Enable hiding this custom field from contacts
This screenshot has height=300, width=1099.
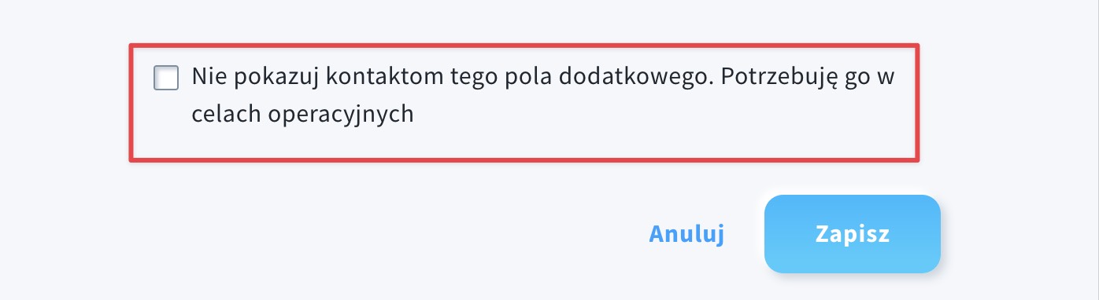pos(166,78)
